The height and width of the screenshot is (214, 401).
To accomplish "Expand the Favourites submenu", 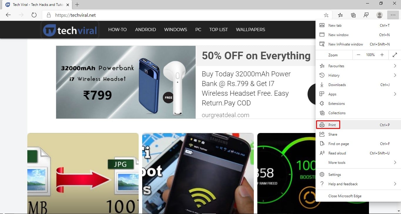I will point(358,66).
